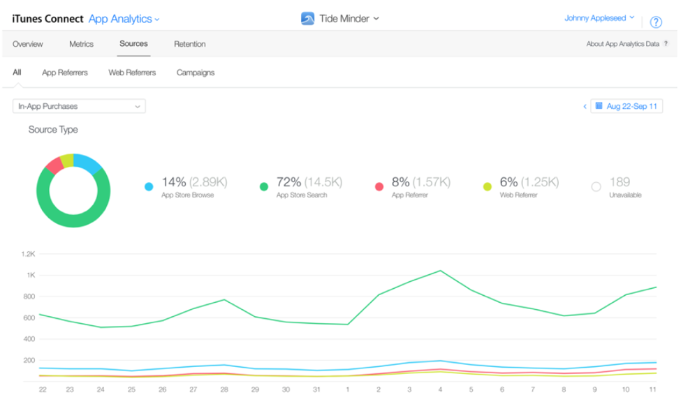Expand the Tide Minder app selector

349,19
